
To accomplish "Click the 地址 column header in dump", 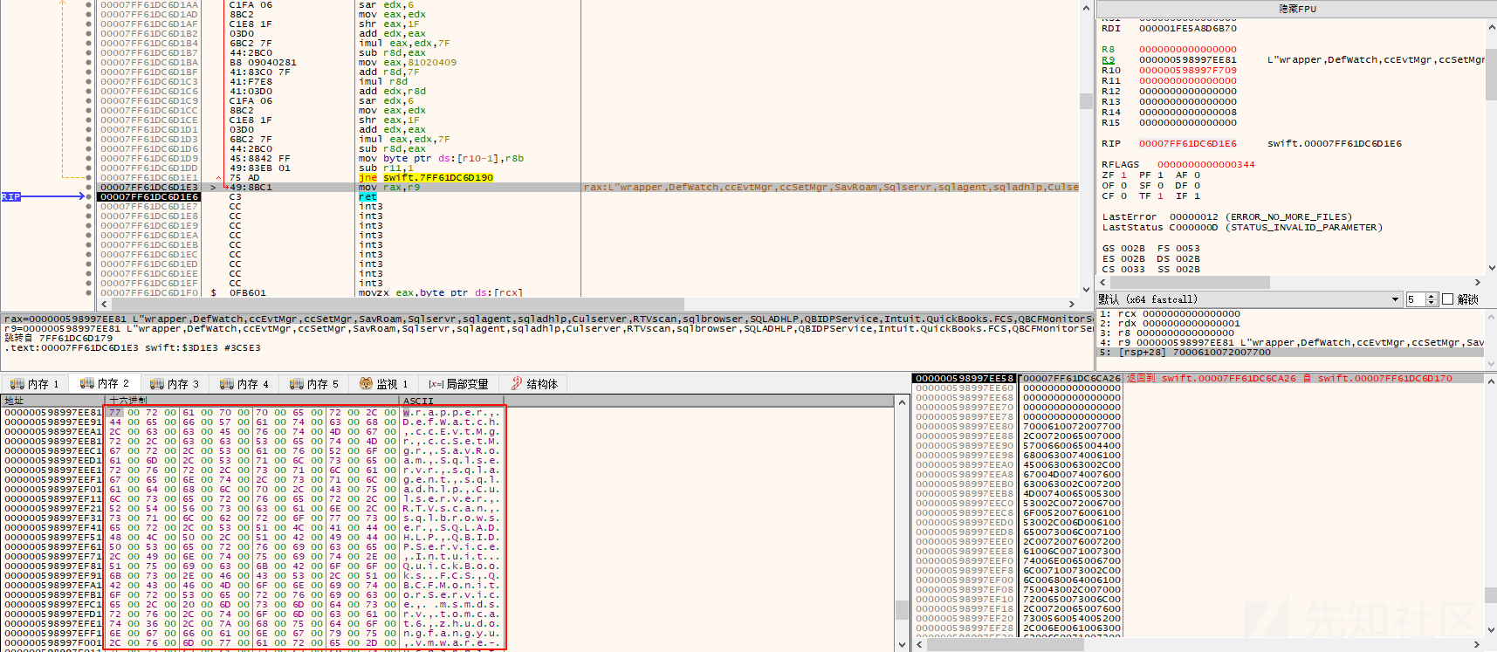I will point(53,401).
